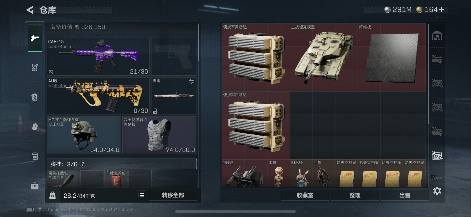Select the weapons pistol tab in sidebar
The width and height of the screenshot is (471, 217).
coord(35,38)
